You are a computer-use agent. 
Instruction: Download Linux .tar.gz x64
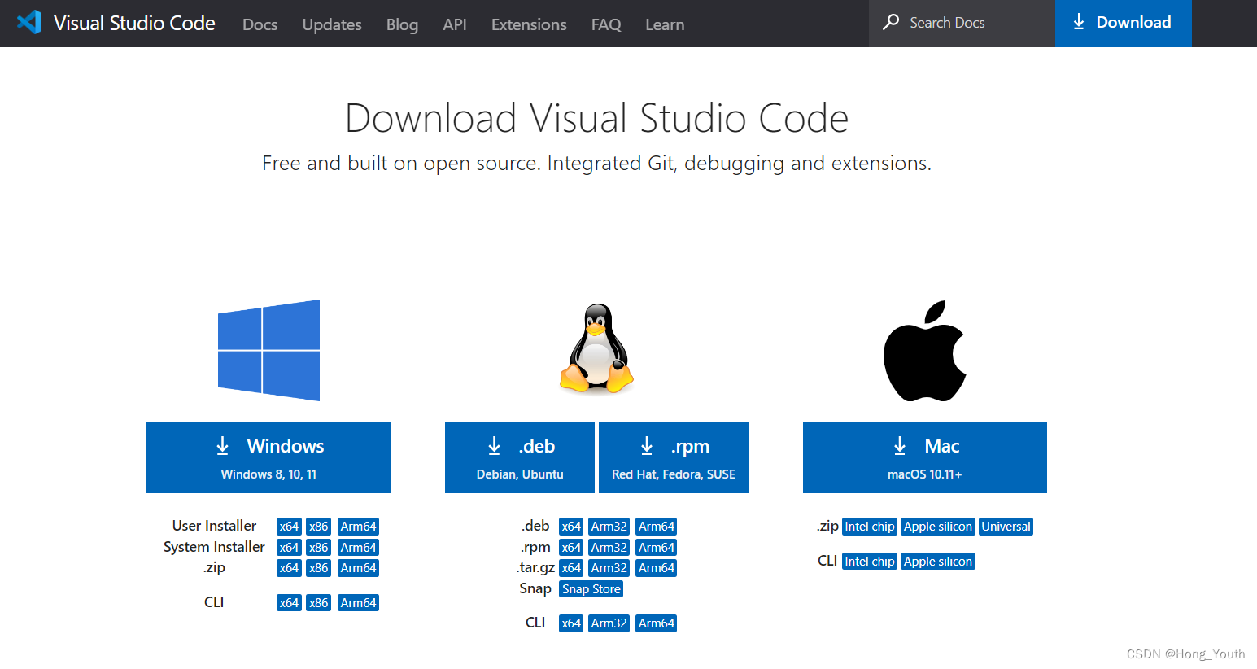click(x=571, y=568)
